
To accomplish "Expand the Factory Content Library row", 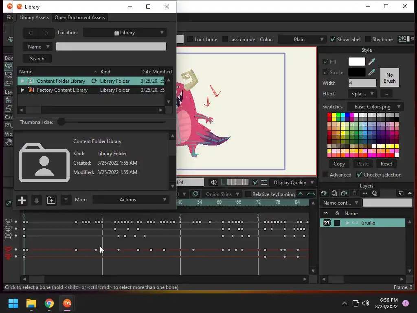I will [x=22, y=90].
